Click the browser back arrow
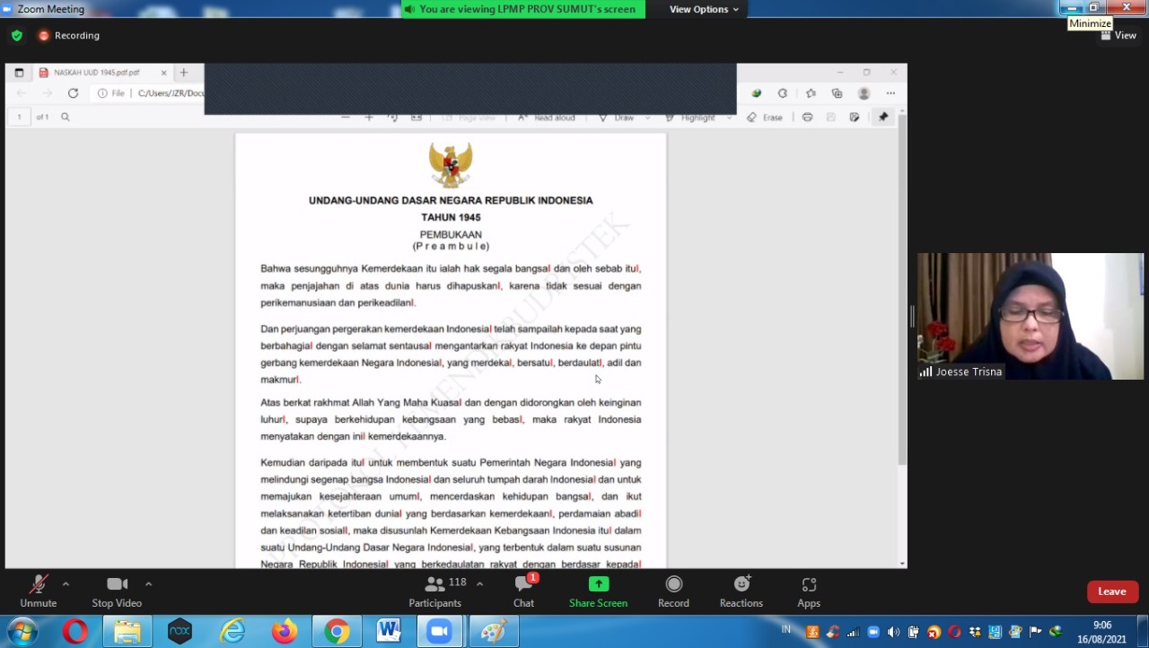Viewport: 1149px width, 648px height. (22, 93)
